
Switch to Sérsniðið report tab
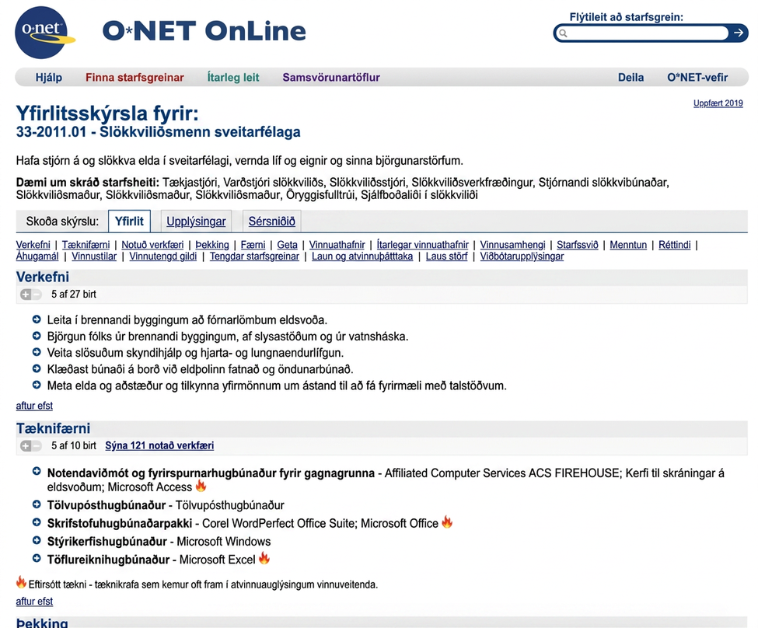pyautogui.click(x=271, y=222)
